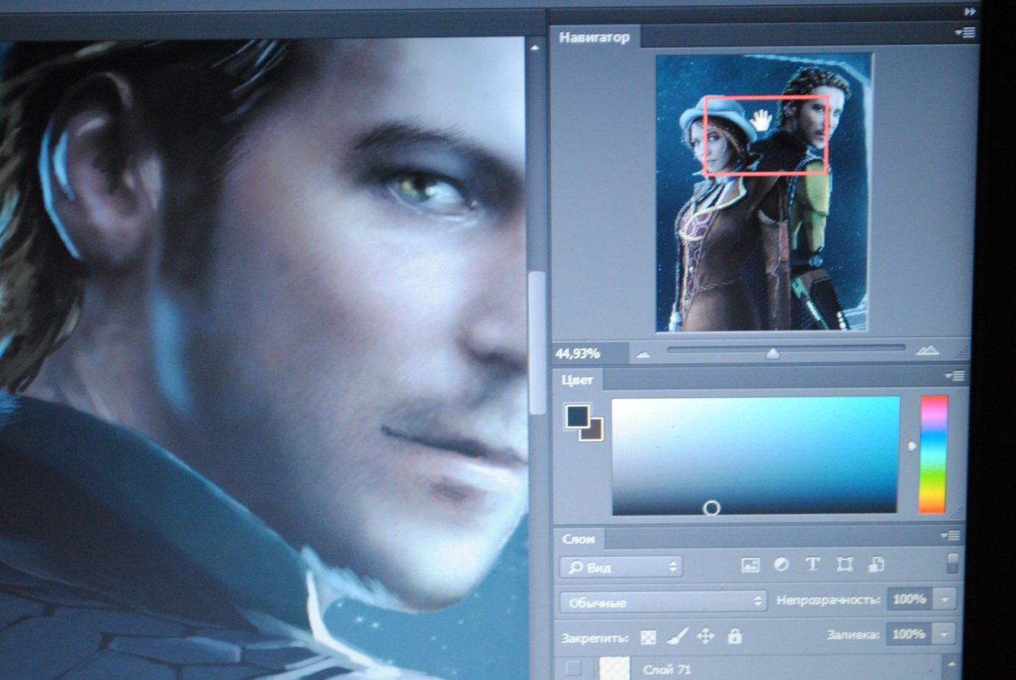
Task: Click inside the color field gradient picker
Action: 755,455
